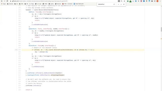Click the DeleteFunc field name

[33, 45]
